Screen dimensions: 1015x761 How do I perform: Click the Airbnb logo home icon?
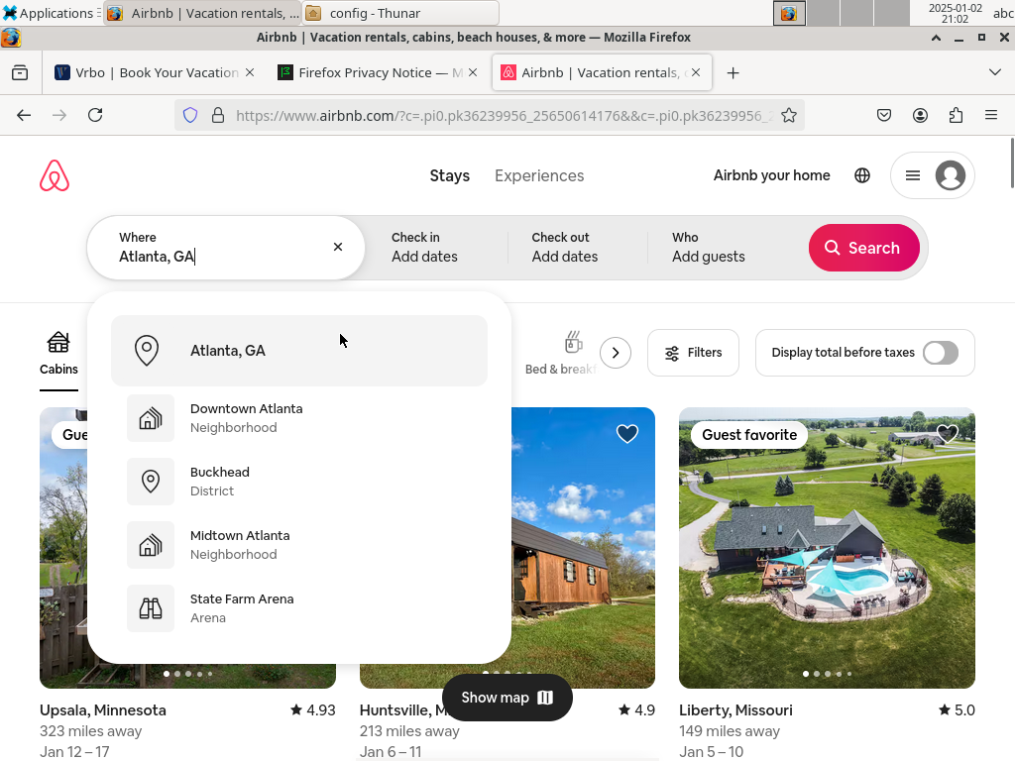[55, 175]
